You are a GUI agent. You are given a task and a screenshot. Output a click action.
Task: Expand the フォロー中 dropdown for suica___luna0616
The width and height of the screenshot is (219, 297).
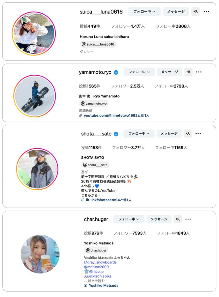pyautogui.click(x=144, y=12)
